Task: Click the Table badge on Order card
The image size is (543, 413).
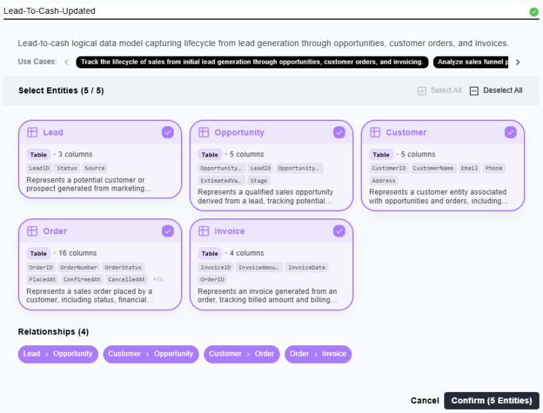Action: (38, 254)
